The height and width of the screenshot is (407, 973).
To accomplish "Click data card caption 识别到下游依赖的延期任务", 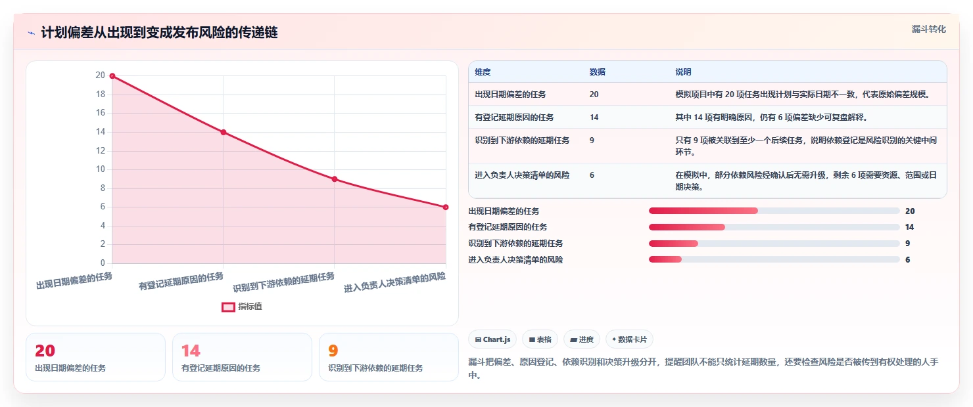I will point(375,368).
